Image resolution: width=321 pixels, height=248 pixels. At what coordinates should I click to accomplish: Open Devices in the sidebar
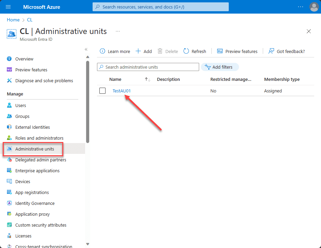point(23,182)
